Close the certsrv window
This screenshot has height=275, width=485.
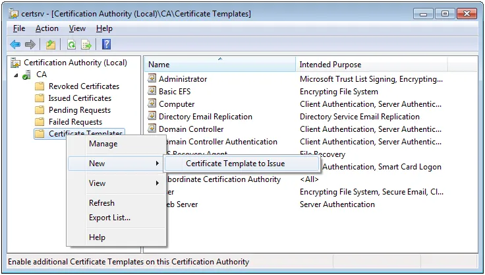(467, 14)
